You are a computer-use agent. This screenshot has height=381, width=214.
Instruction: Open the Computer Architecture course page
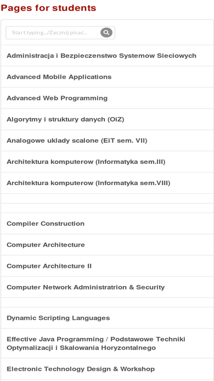click(x=107, y=244)
